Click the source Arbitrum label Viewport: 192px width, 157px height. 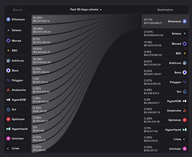[x=18, y=60]
